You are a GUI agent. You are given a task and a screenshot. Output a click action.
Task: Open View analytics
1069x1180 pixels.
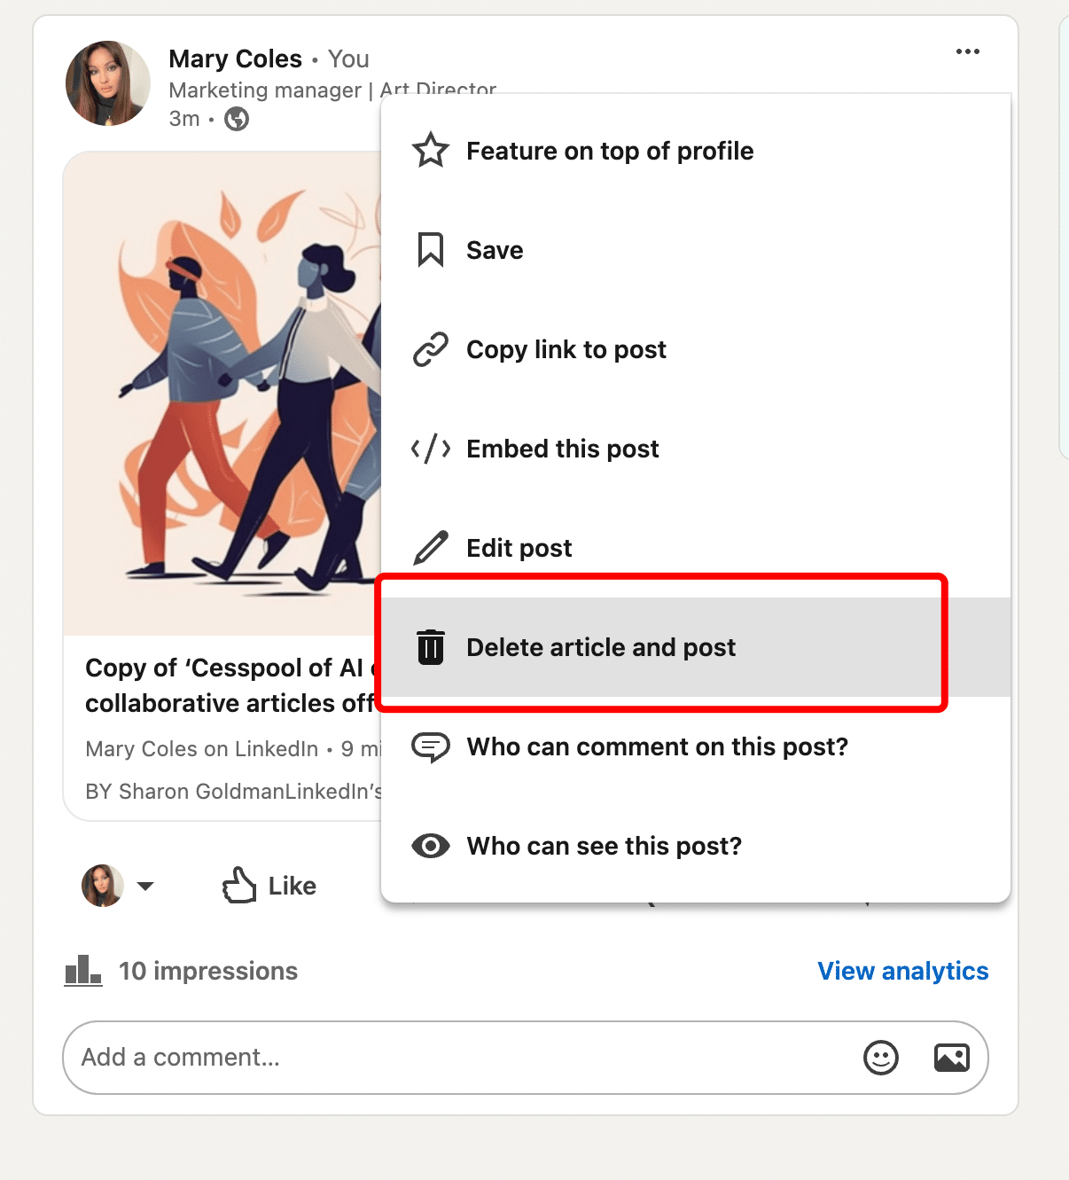[x=901, y=971]
